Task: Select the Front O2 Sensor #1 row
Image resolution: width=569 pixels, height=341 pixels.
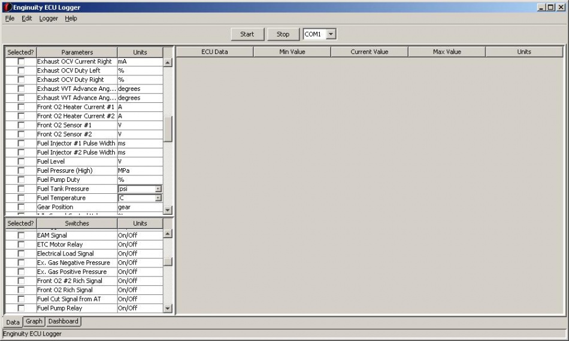Action: [x=84, y=125]
